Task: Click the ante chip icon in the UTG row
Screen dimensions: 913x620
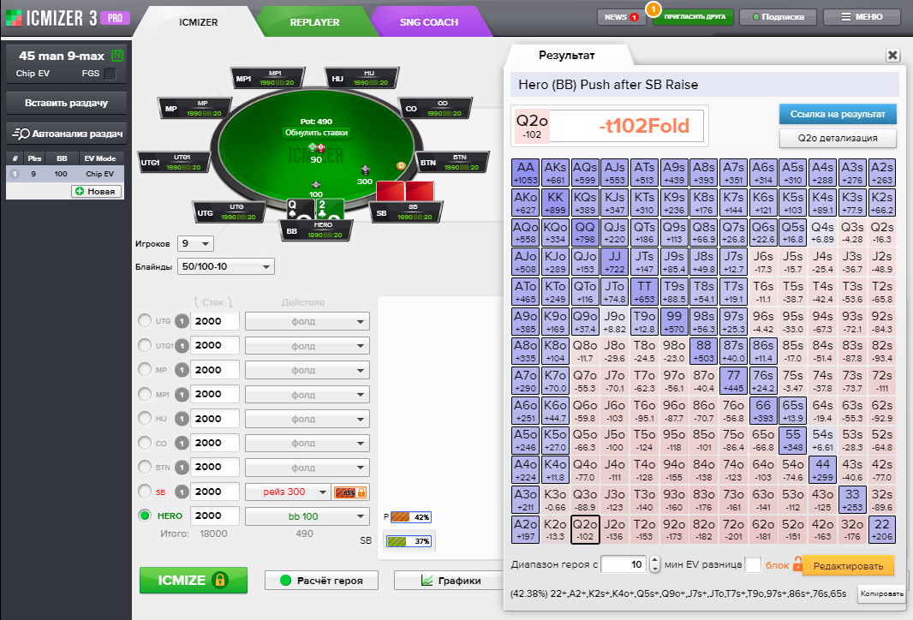Action: pyautogui.click(x=182, y=321)
